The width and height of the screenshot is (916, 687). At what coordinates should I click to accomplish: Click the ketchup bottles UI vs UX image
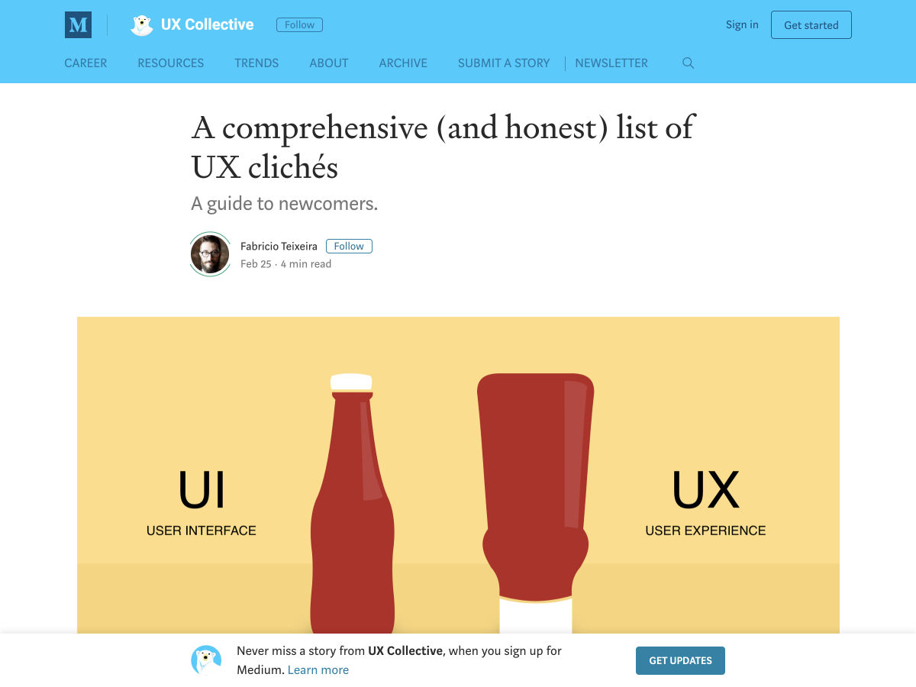pos(458,475)
